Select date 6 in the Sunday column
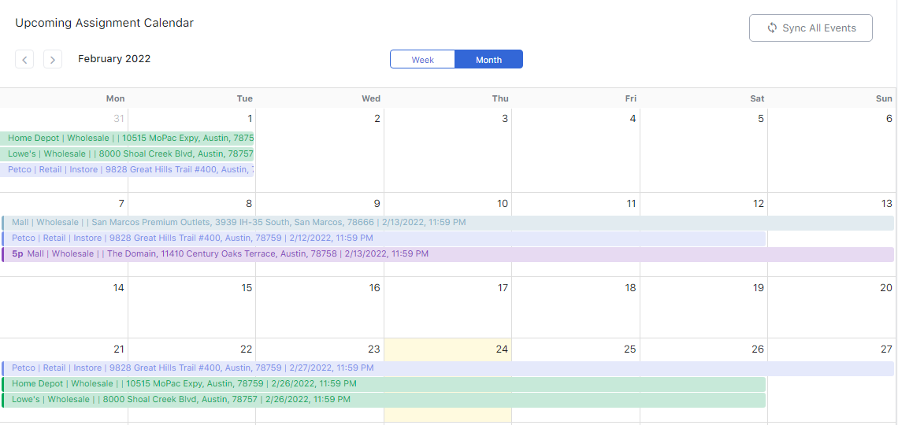Image resolution: width=898 pixels, height=425 pixels. click(x=889, y=119)
